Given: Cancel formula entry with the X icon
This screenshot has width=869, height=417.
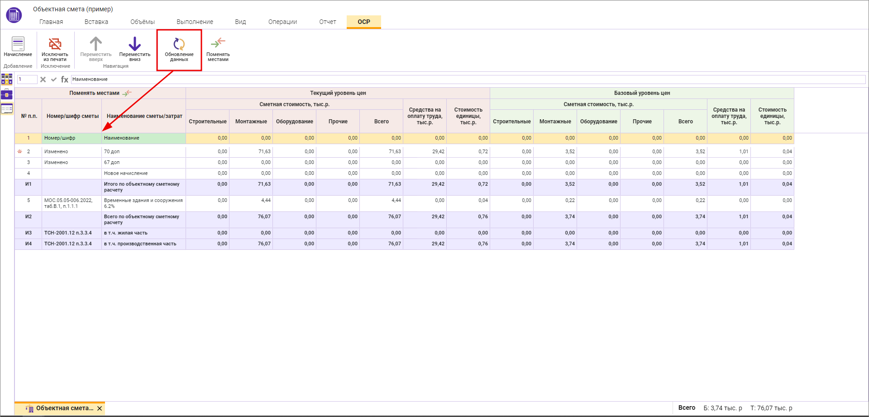Looking at the screenshot, I should [x=43, y=80].
